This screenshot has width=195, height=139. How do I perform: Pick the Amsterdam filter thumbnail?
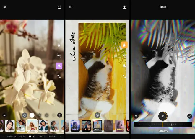click(21, 126)
